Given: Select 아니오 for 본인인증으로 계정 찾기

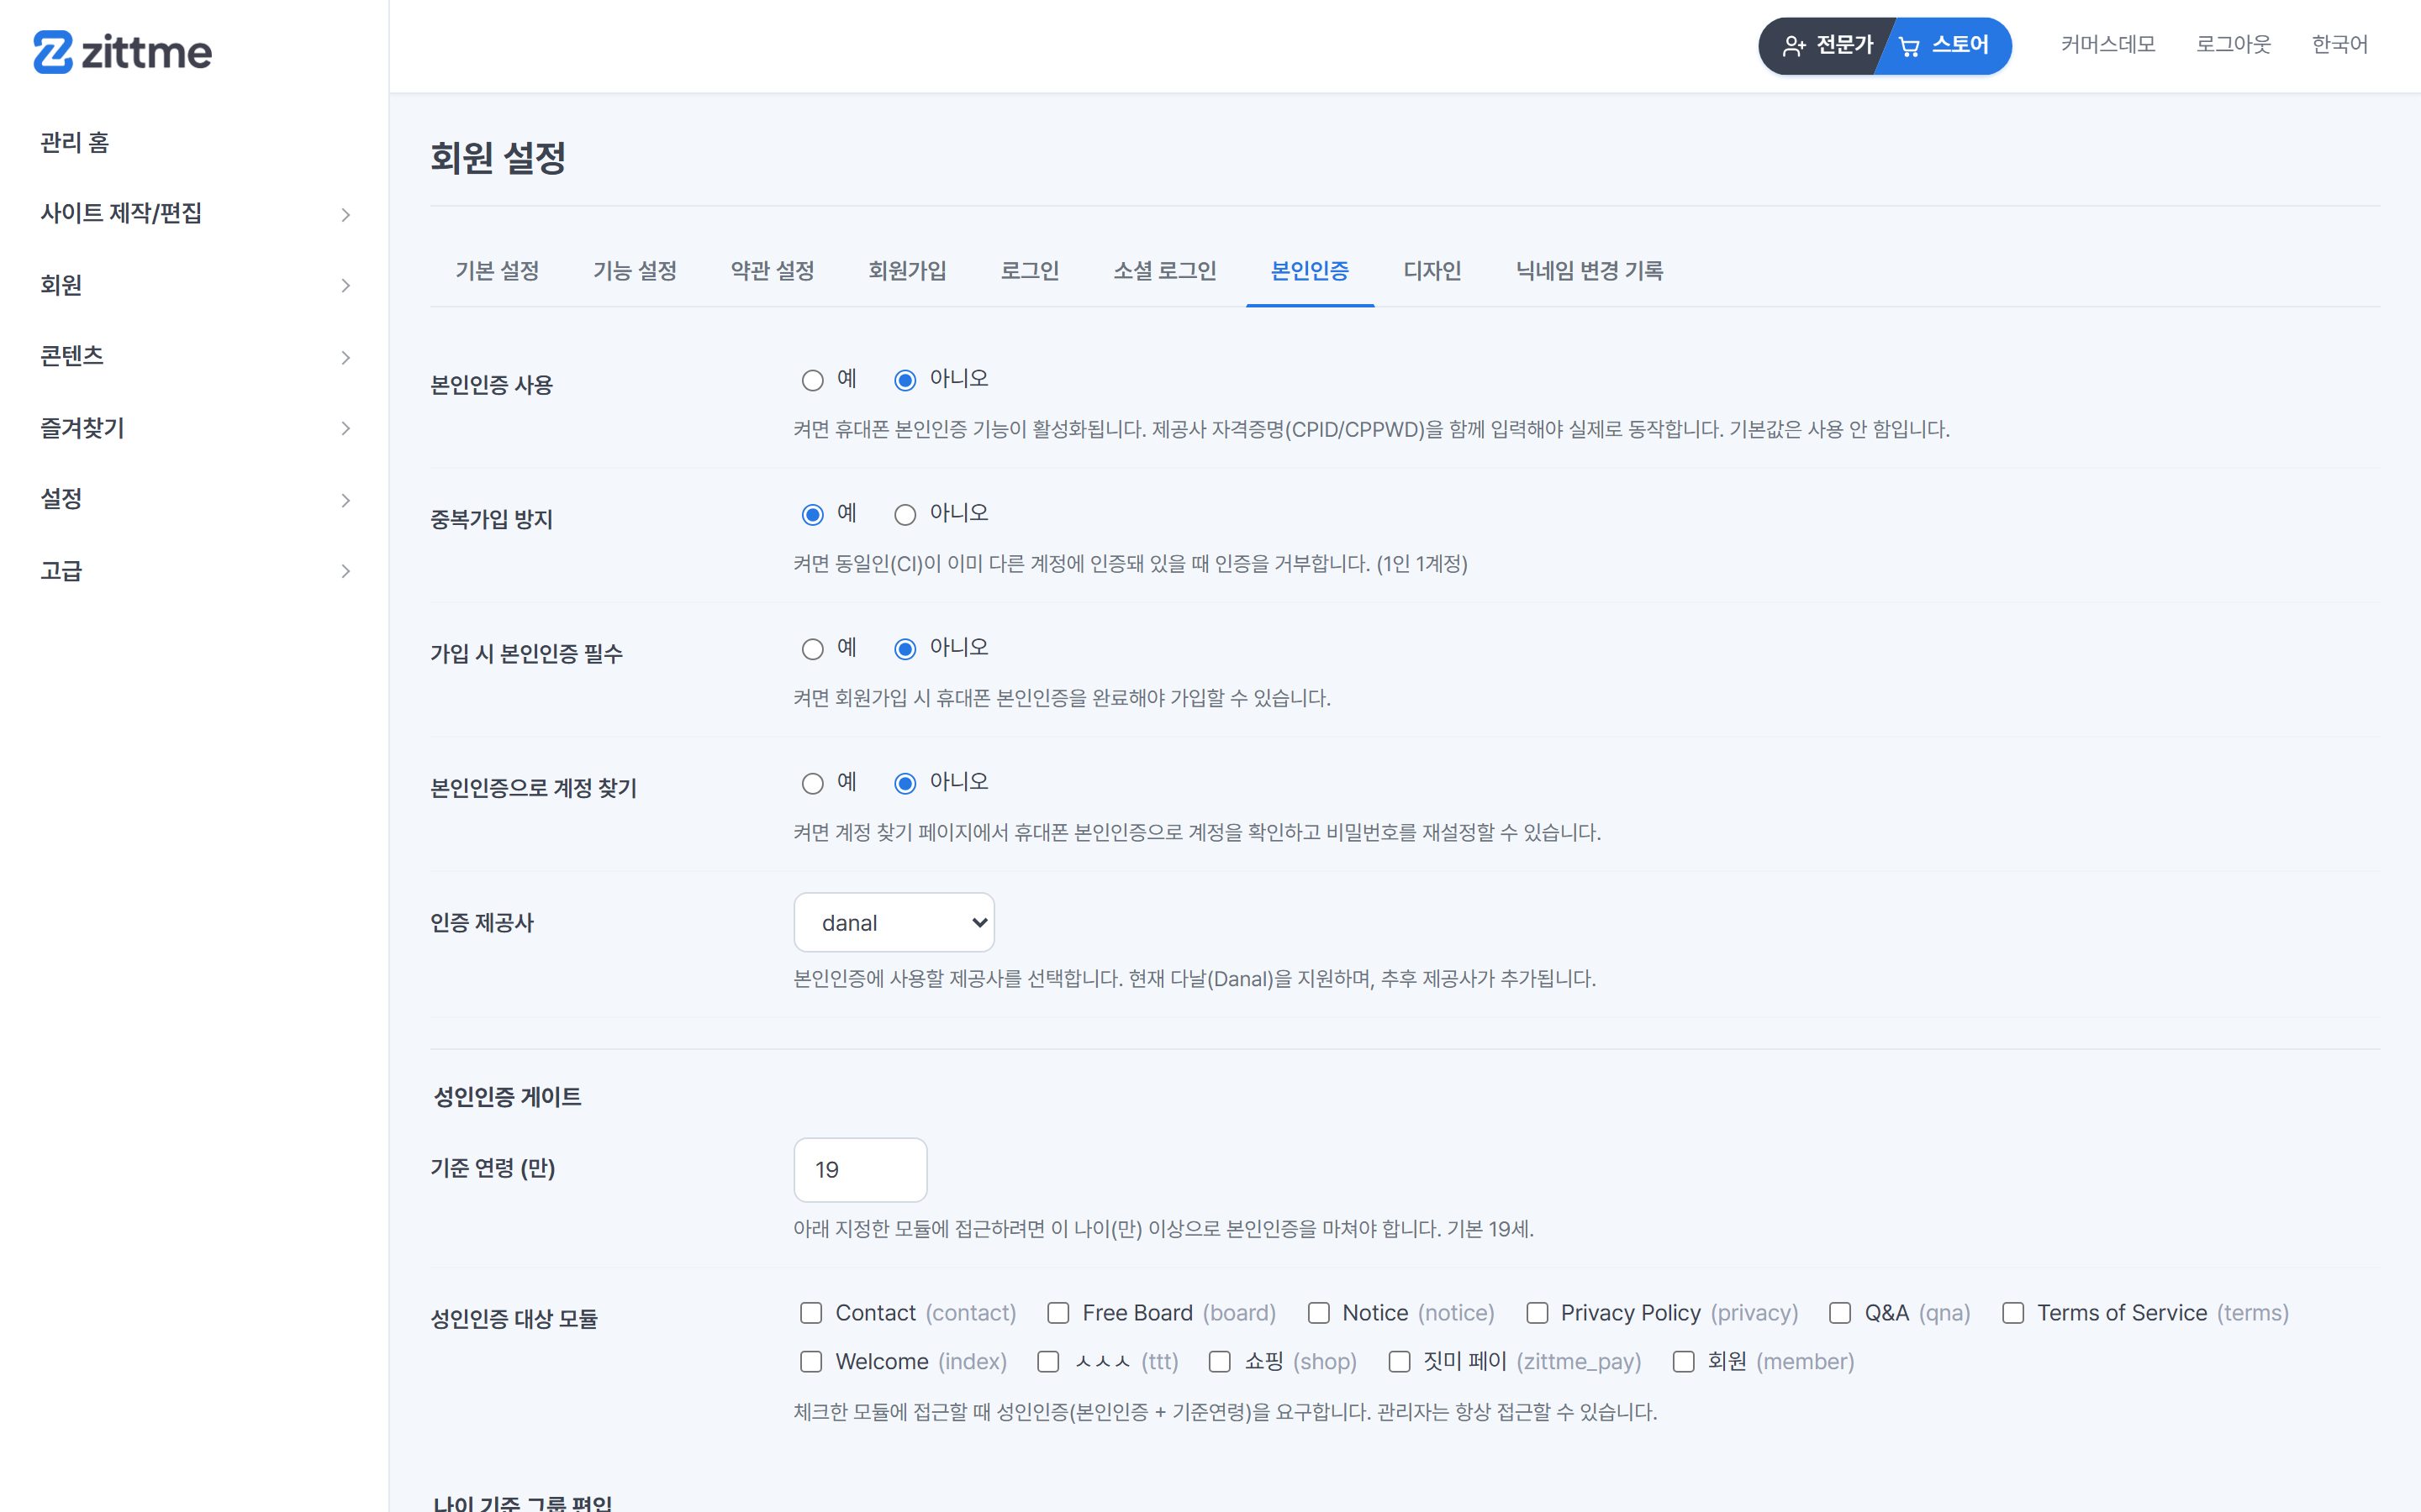Looking at the screenshot, I should 905,784.
